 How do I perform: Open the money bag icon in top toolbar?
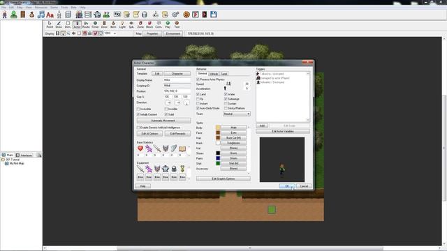coord(31,14)
